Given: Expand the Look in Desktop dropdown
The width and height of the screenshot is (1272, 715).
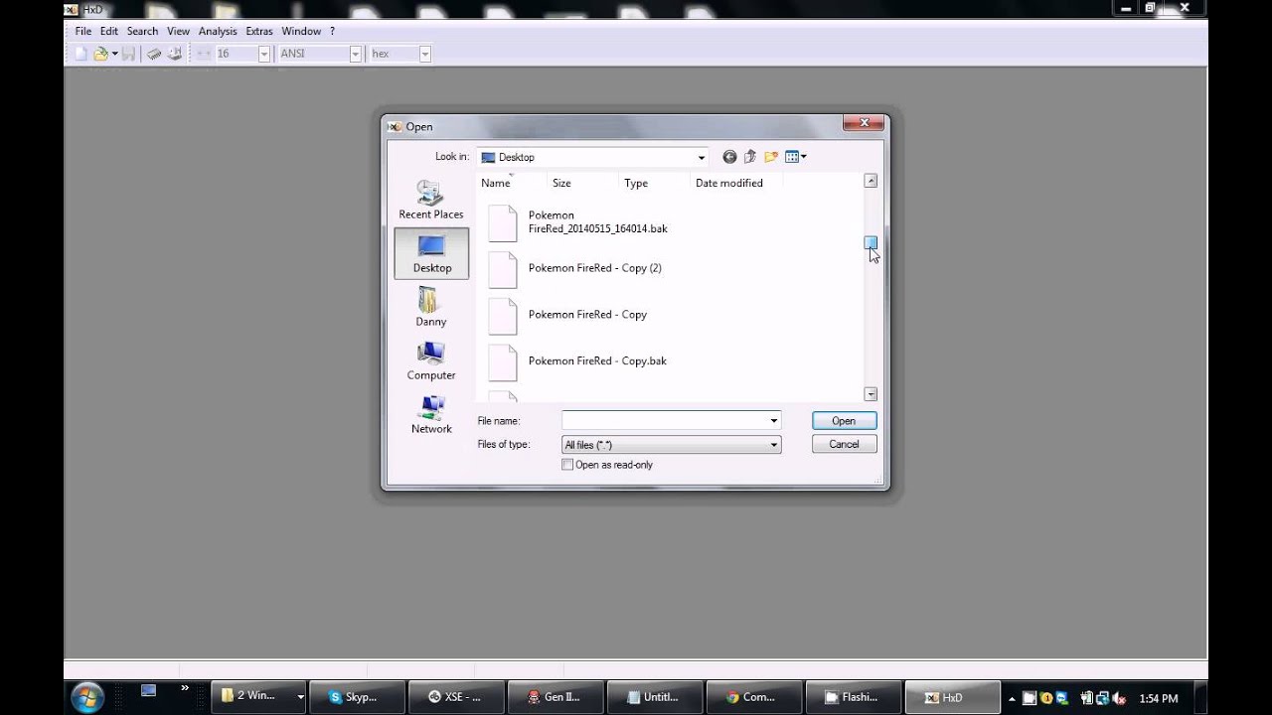Looking at the screenshot, I should click(x=701, y=157).
